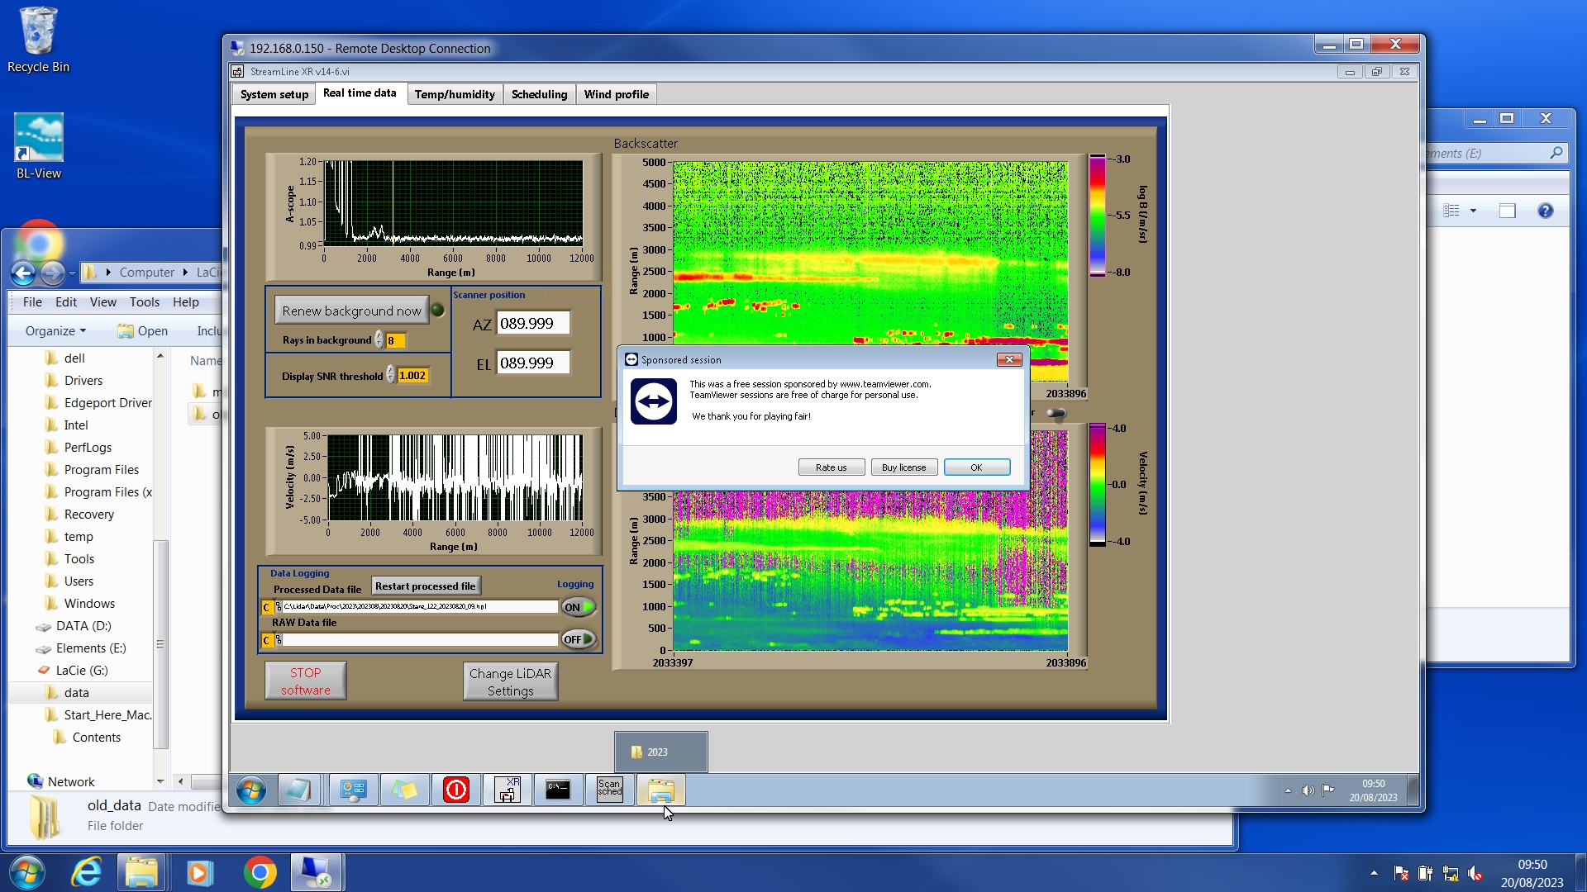Open the Scan sched taskbar icon
Screen dimensions: 1587x892
click(x=609, y=790)
